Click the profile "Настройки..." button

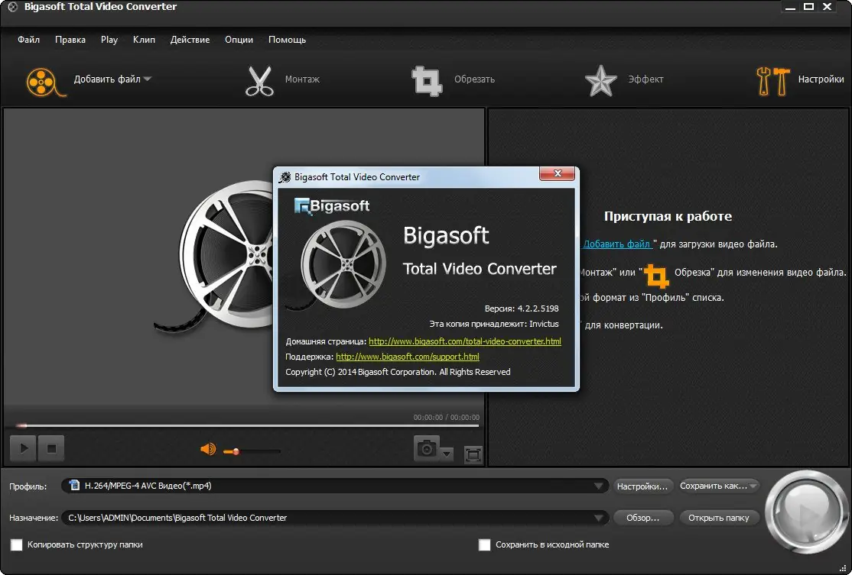[x=642, y=486]
